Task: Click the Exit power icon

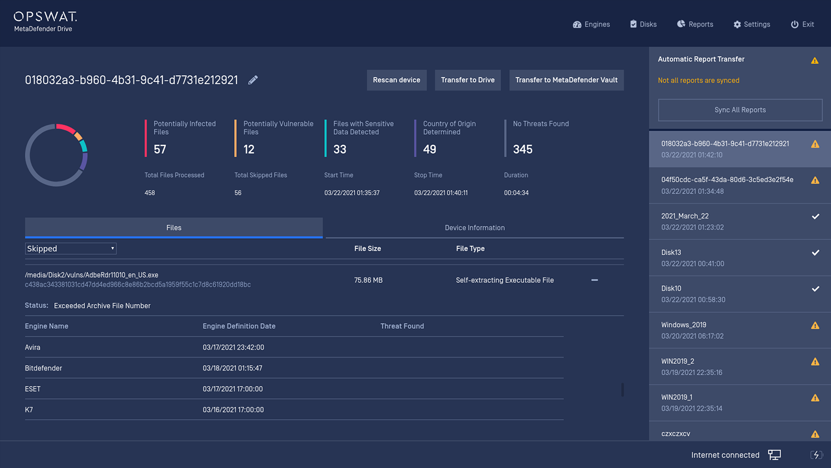Action: tap(795, 24)
